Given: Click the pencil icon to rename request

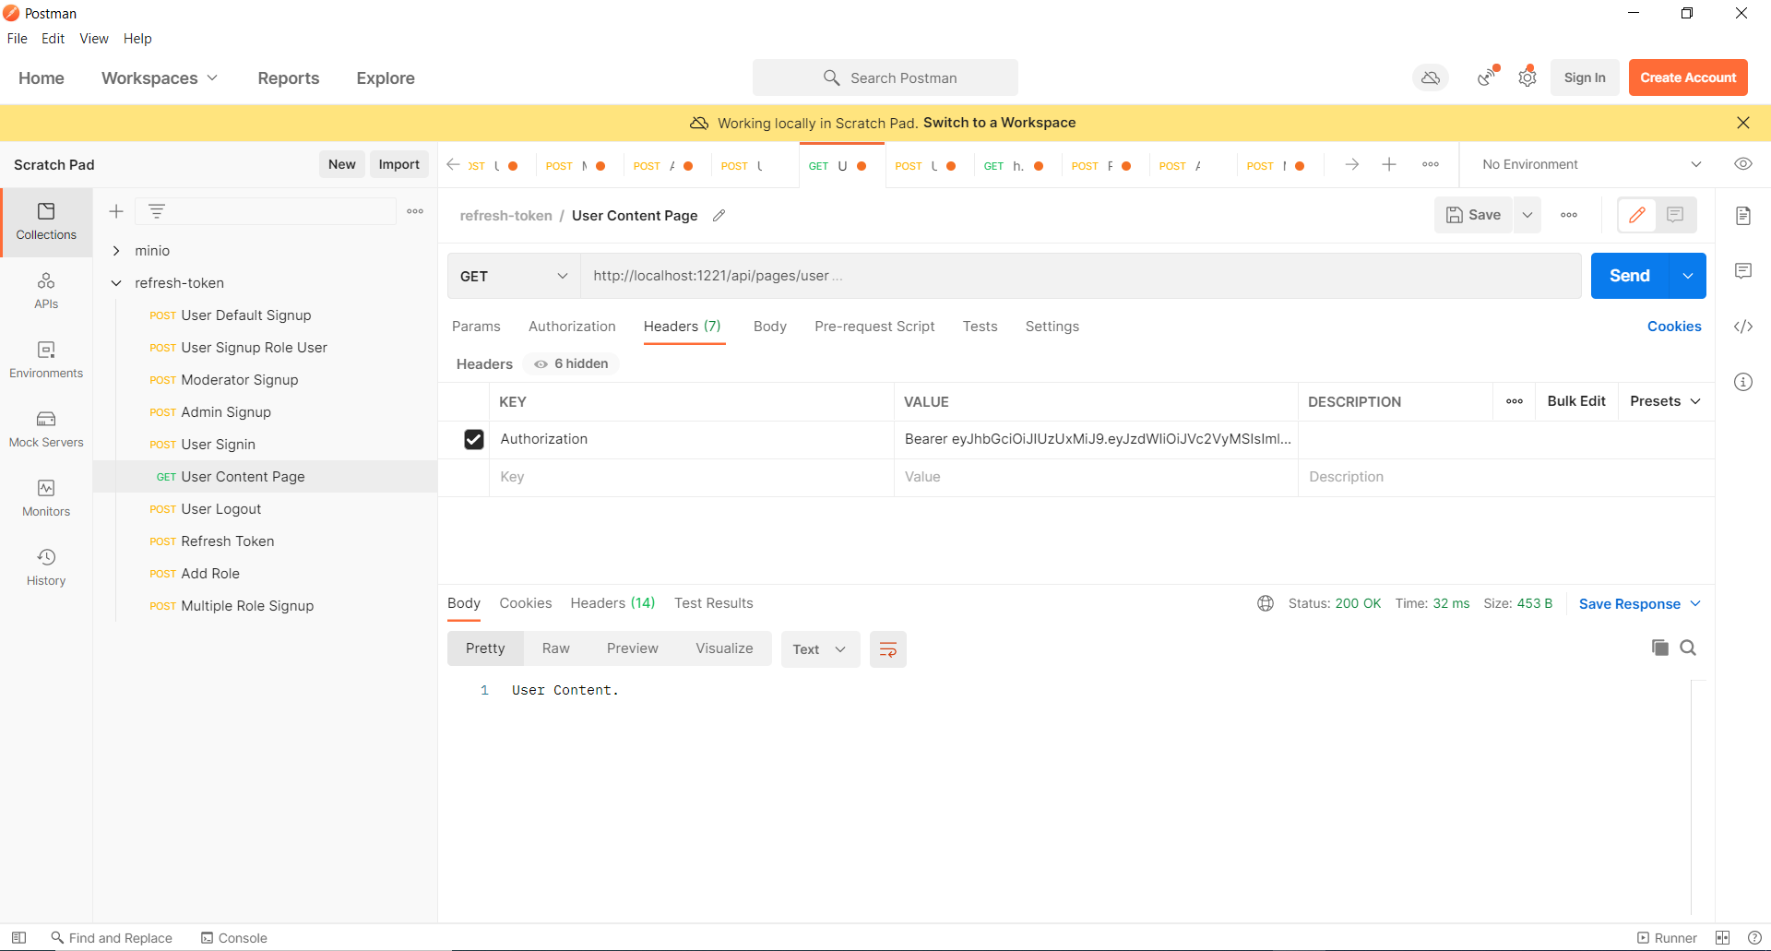Looking at the screenshot, I should pyautogui.click(x=719, y=216).
